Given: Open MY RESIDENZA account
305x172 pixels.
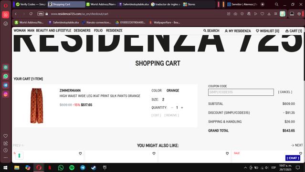Looking at the screenshot, I should tap(238, 31).
